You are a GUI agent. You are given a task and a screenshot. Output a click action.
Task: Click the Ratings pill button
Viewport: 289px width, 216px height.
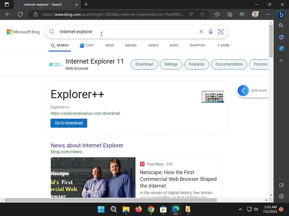click(x=171, y=64)
